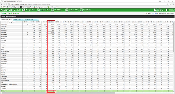Bookmark this page with star icon
The width and height of the screenshot is (175, 94).
(x=167, y=4)
